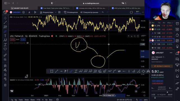Switch to Uniswap price today tab
Image resolution: width=180 pixels, height=101 pixels.
[91, 8]
